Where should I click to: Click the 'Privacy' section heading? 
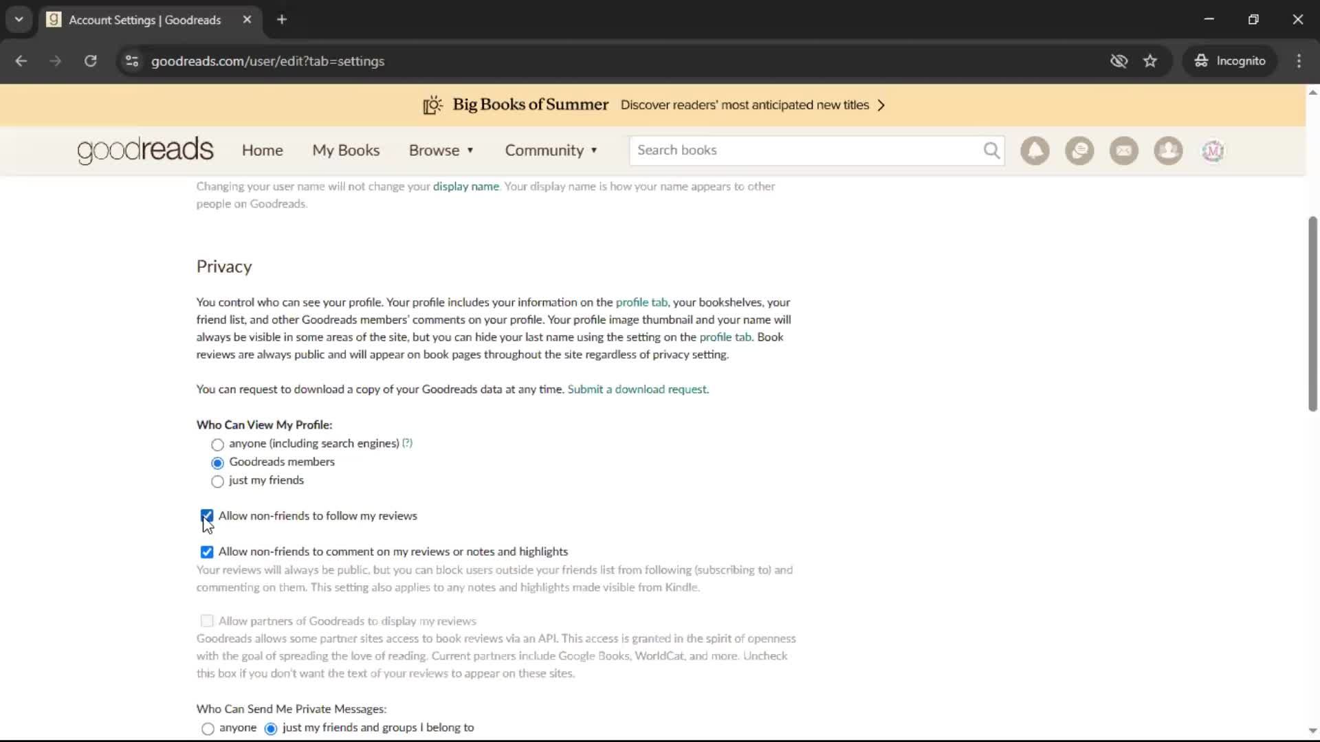point(224,267)
